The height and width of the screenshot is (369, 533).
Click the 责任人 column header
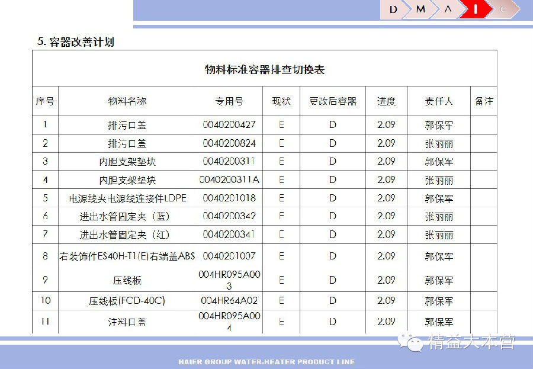439,101
